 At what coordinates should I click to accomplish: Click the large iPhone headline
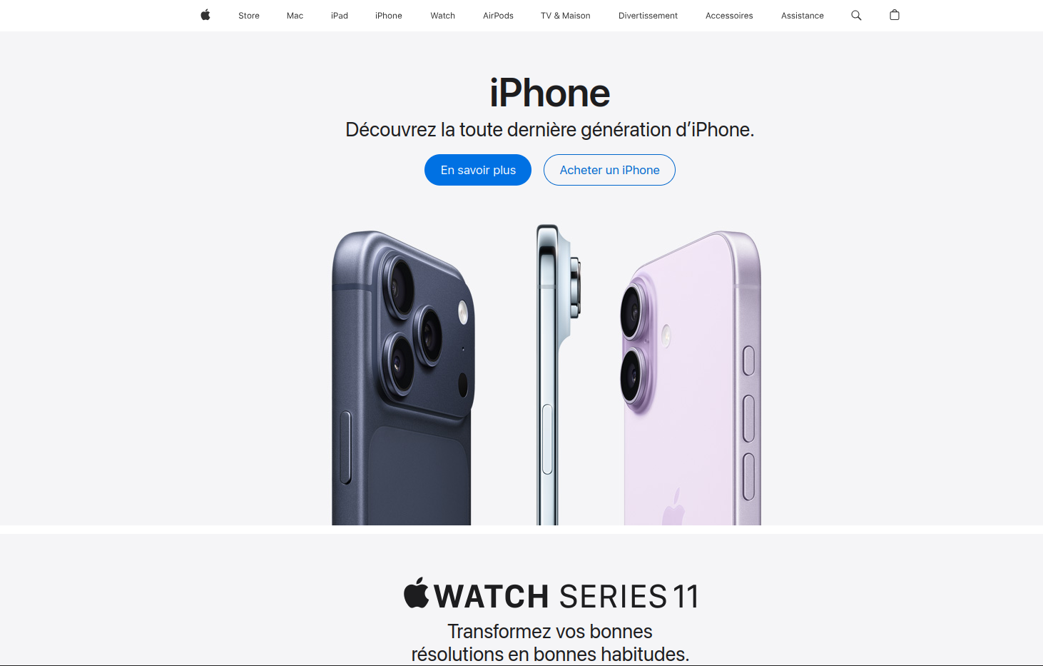coord(550,94)
